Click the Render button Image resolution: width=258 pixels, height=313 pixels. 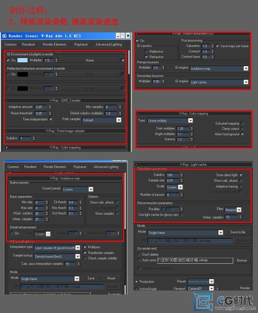(245, 288)
